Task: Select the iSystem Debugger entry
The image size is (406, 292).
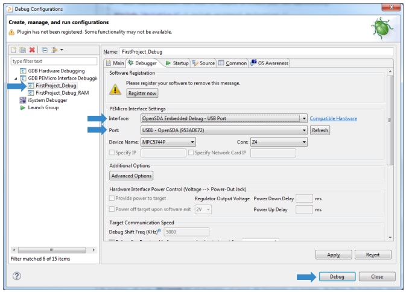Action: tap(47, 100)
